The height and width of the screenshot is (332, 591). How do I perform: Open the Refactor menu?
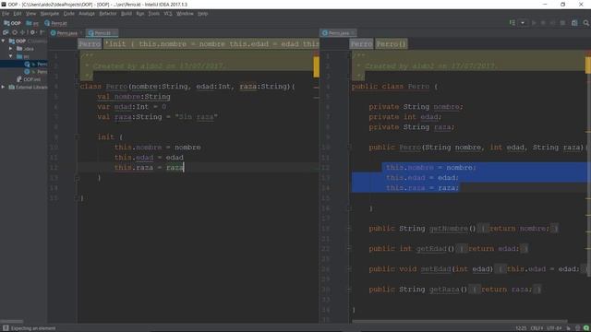tap(108, 14)
